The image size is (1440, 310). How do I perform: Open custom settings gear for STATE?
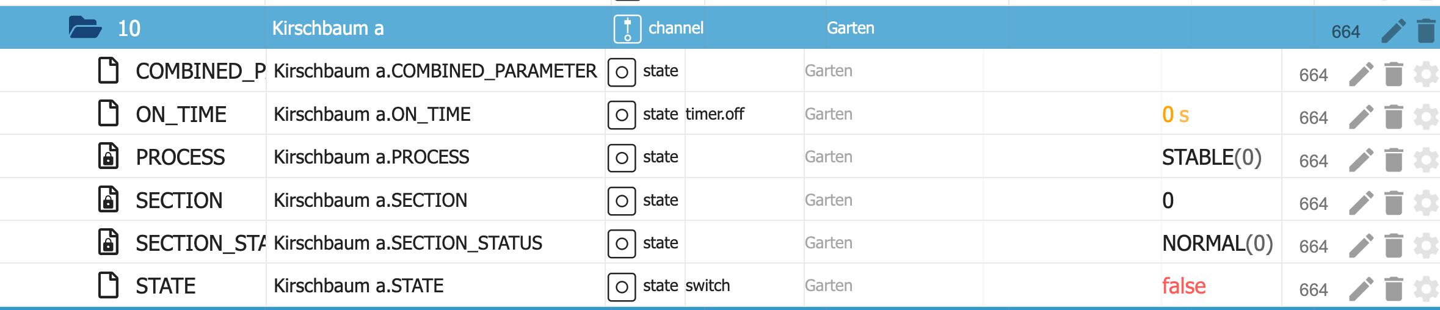pos(1426,289)
